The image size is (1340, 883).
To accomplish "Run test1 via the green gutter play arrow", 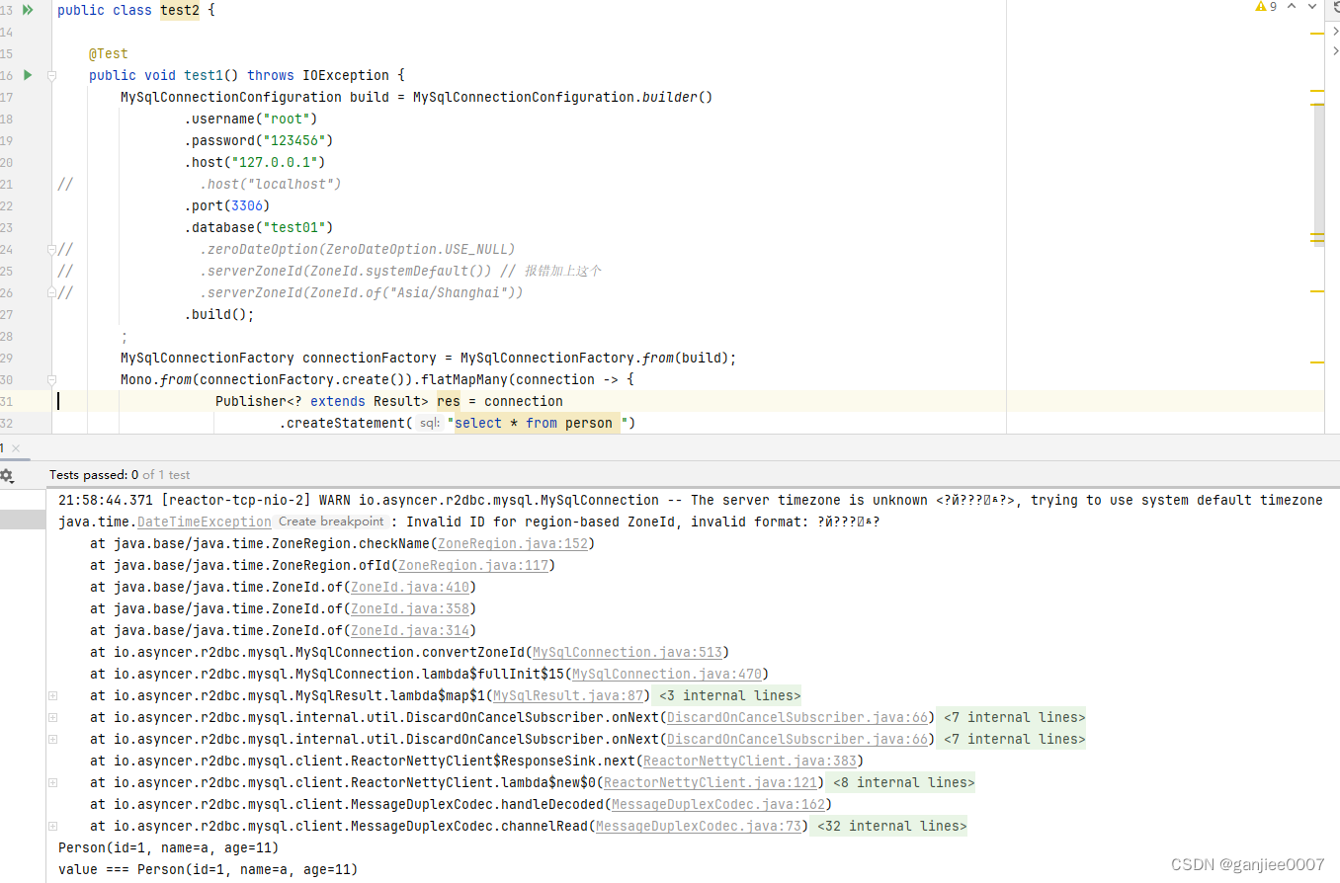I will coord(27,74).
